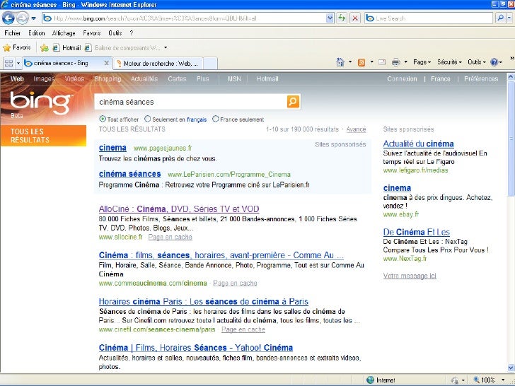
Task: Open Actualité du cinéma sponsored link
Action: point(419,144)
